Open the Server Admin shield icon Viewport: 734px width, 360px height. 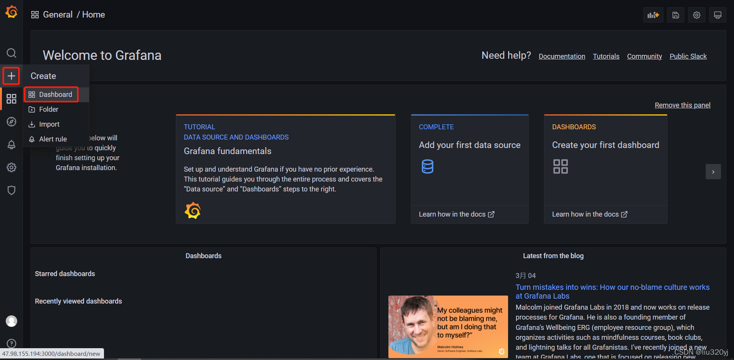coord(11,190)
